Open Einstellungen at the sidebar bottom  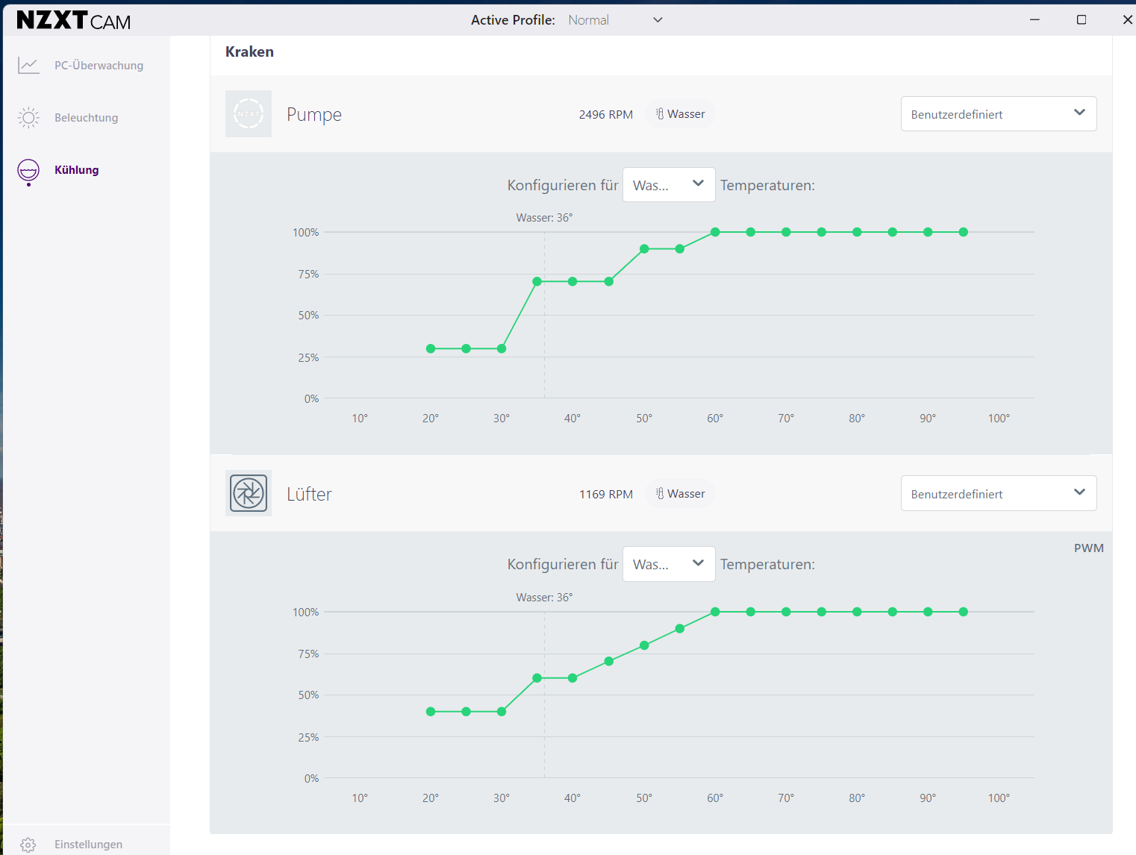click(88, 845)
